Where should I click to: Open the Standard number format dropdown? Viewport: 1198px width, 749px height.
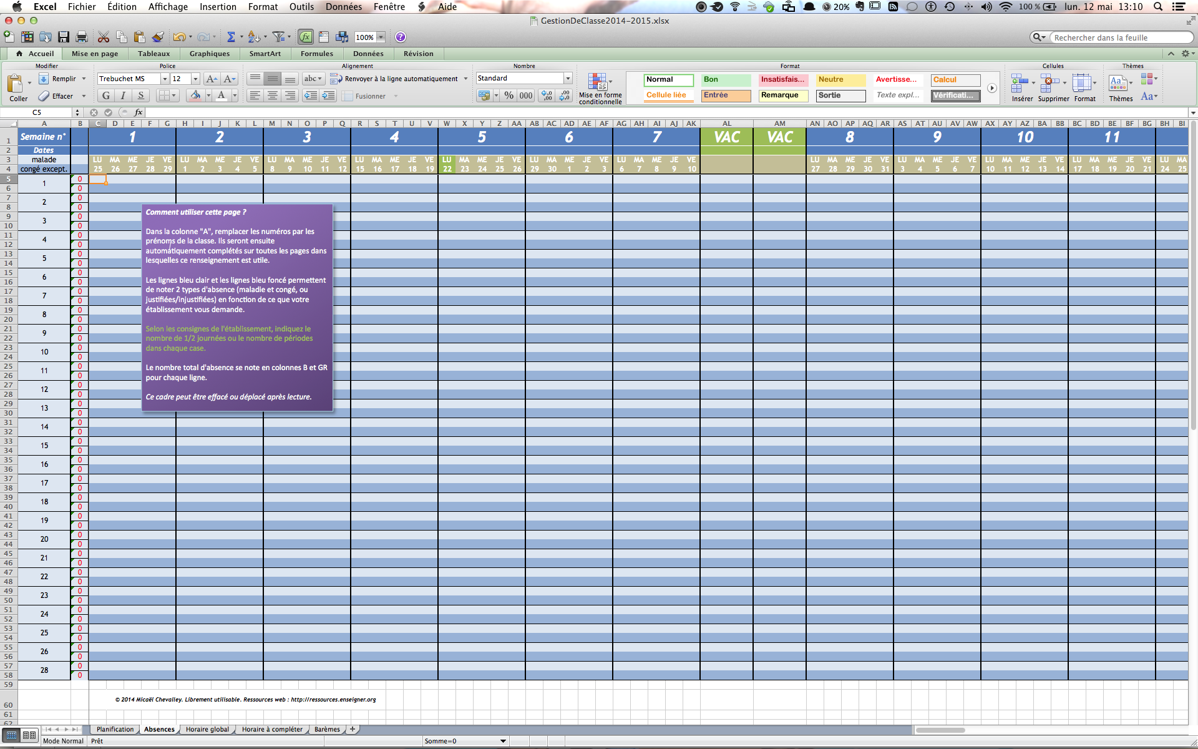pyautogui.click(x=568, y=78)
